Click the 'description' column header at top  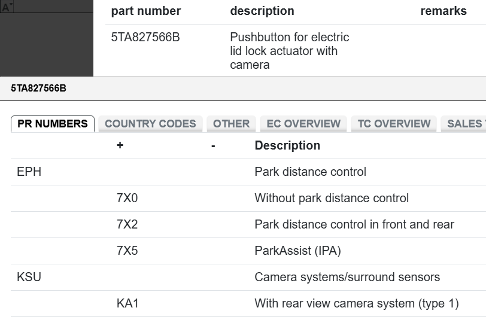[x=262, y=11]
